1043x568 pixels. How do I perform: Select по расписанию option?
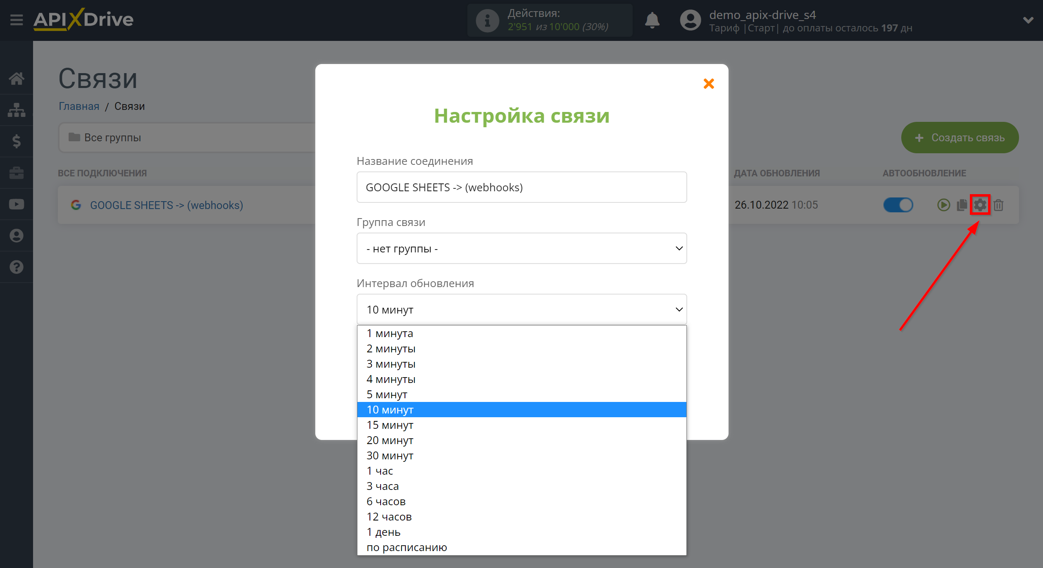(521, 547)
